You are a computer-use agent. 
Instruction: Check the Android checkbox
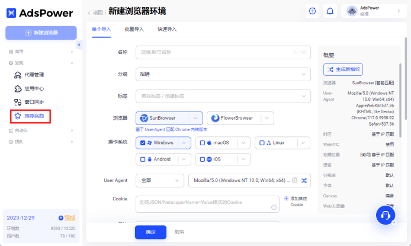[143, 159]
